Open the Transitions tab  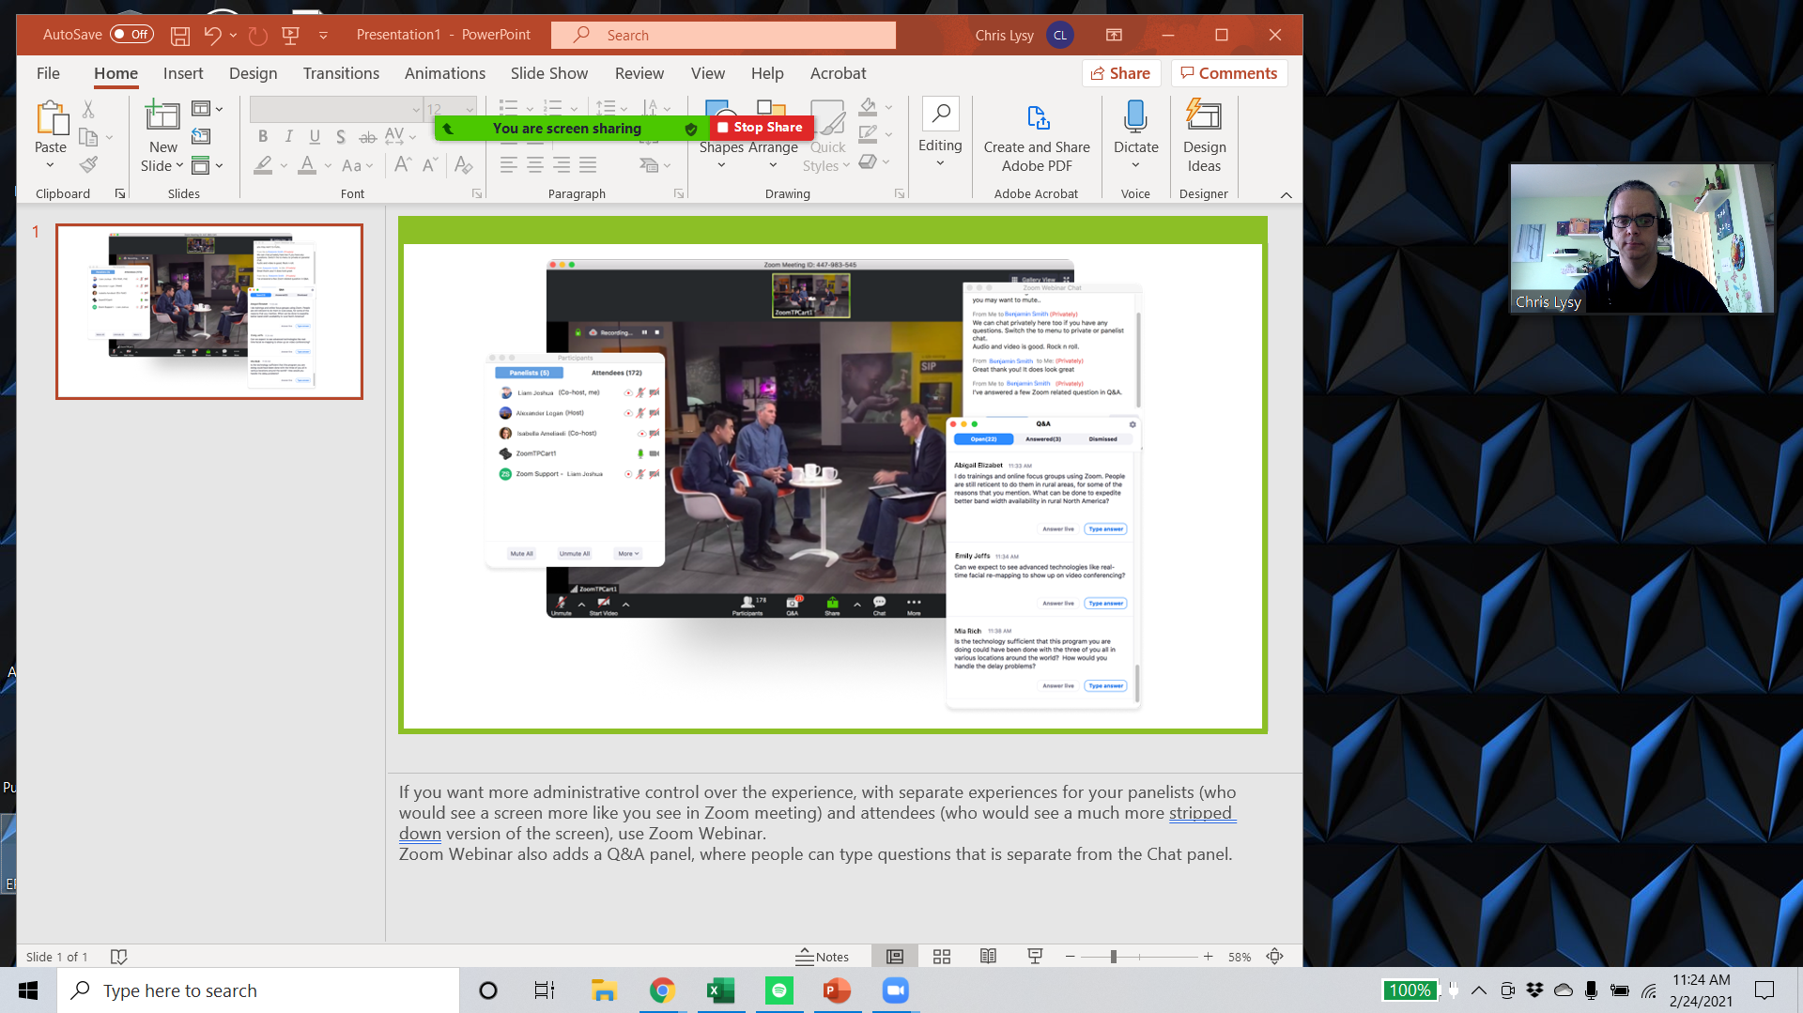[x=340, y=73]
